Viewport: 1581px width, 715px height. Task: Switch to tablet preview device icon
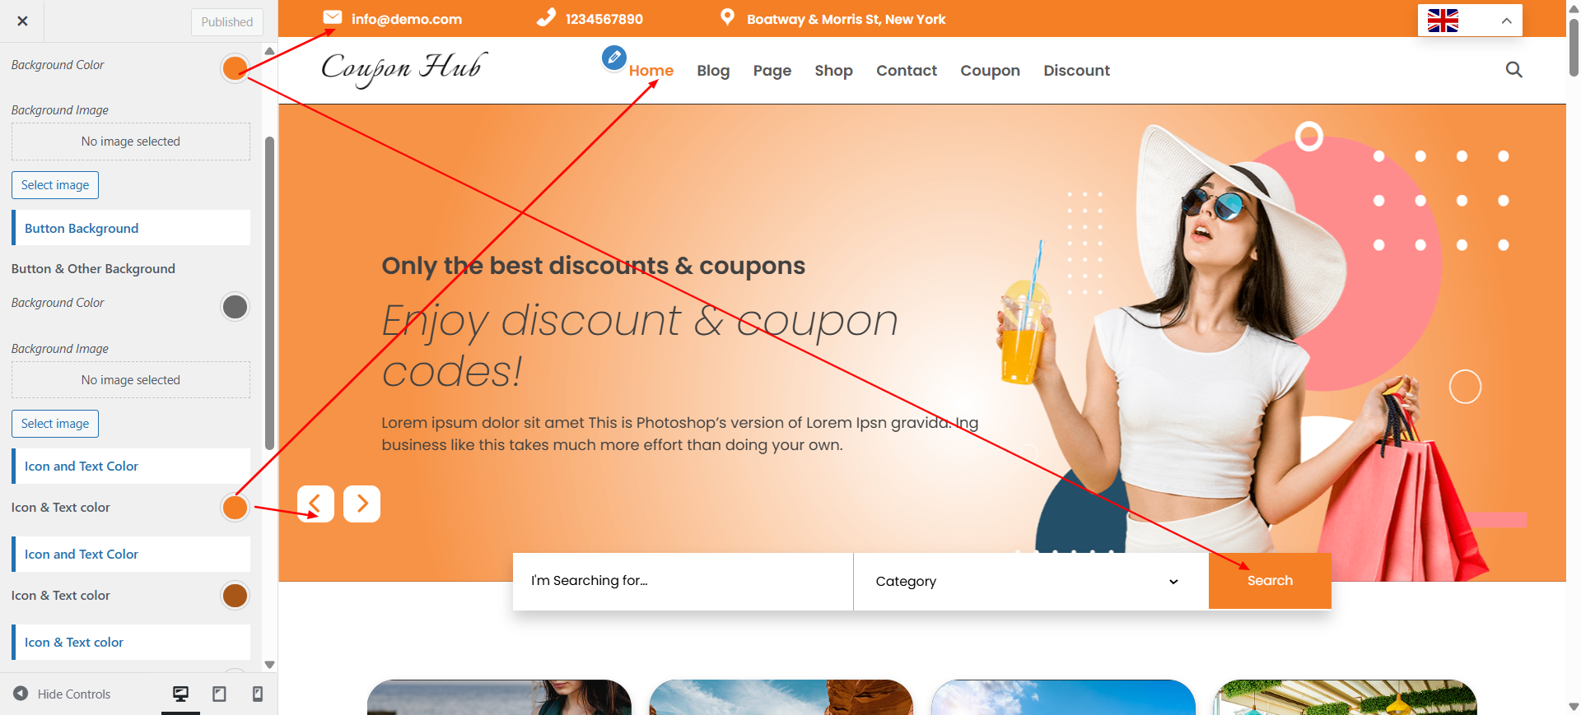tap(219, 694)
